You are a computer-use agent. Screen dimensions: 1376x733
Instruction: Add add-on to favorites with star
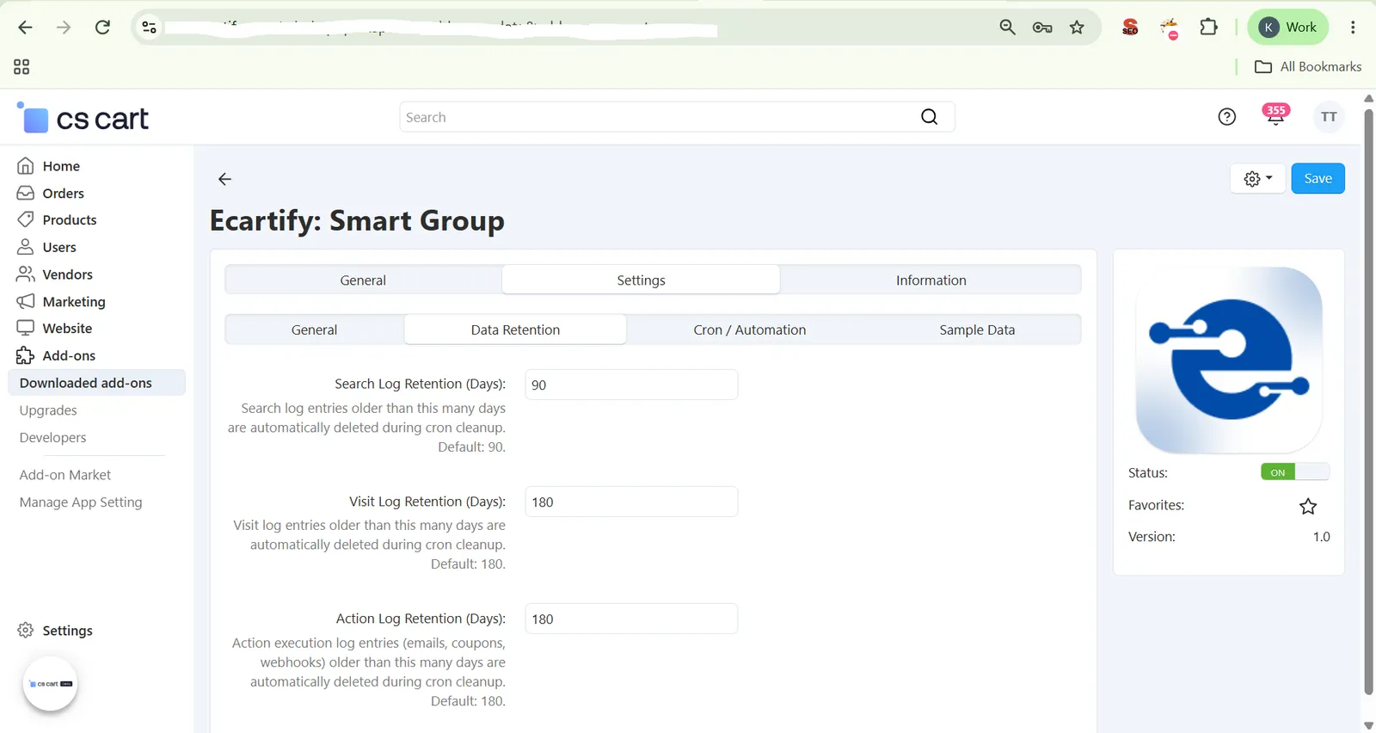[1308, 506]
